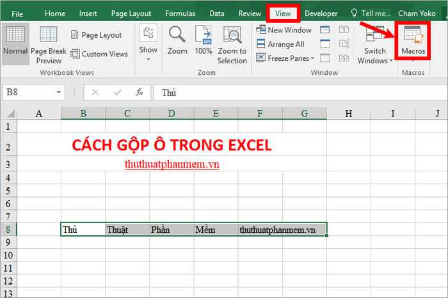This screenshot has width=448, height=298.
Task: Select row 12 header
Action: (8, 281)
